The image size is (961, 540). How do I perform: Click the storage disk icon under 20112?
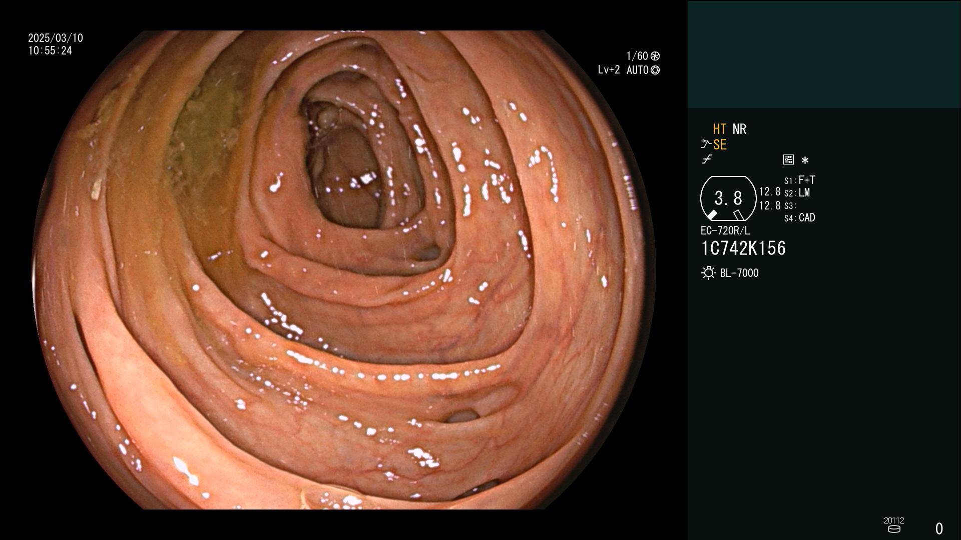coord(894,529)
